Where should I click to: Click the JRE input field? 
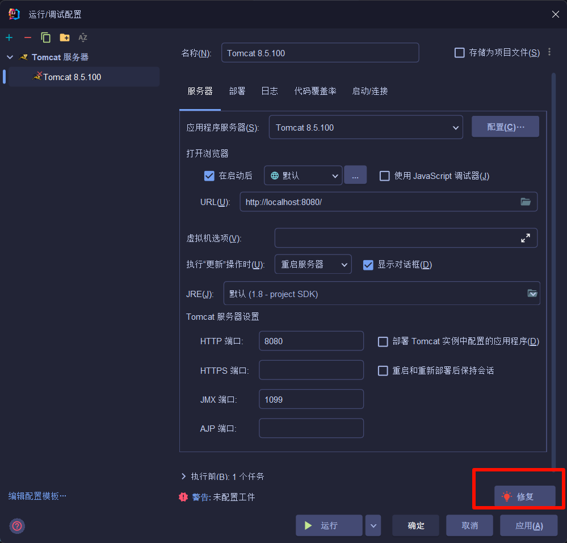(x=382, y=293)
